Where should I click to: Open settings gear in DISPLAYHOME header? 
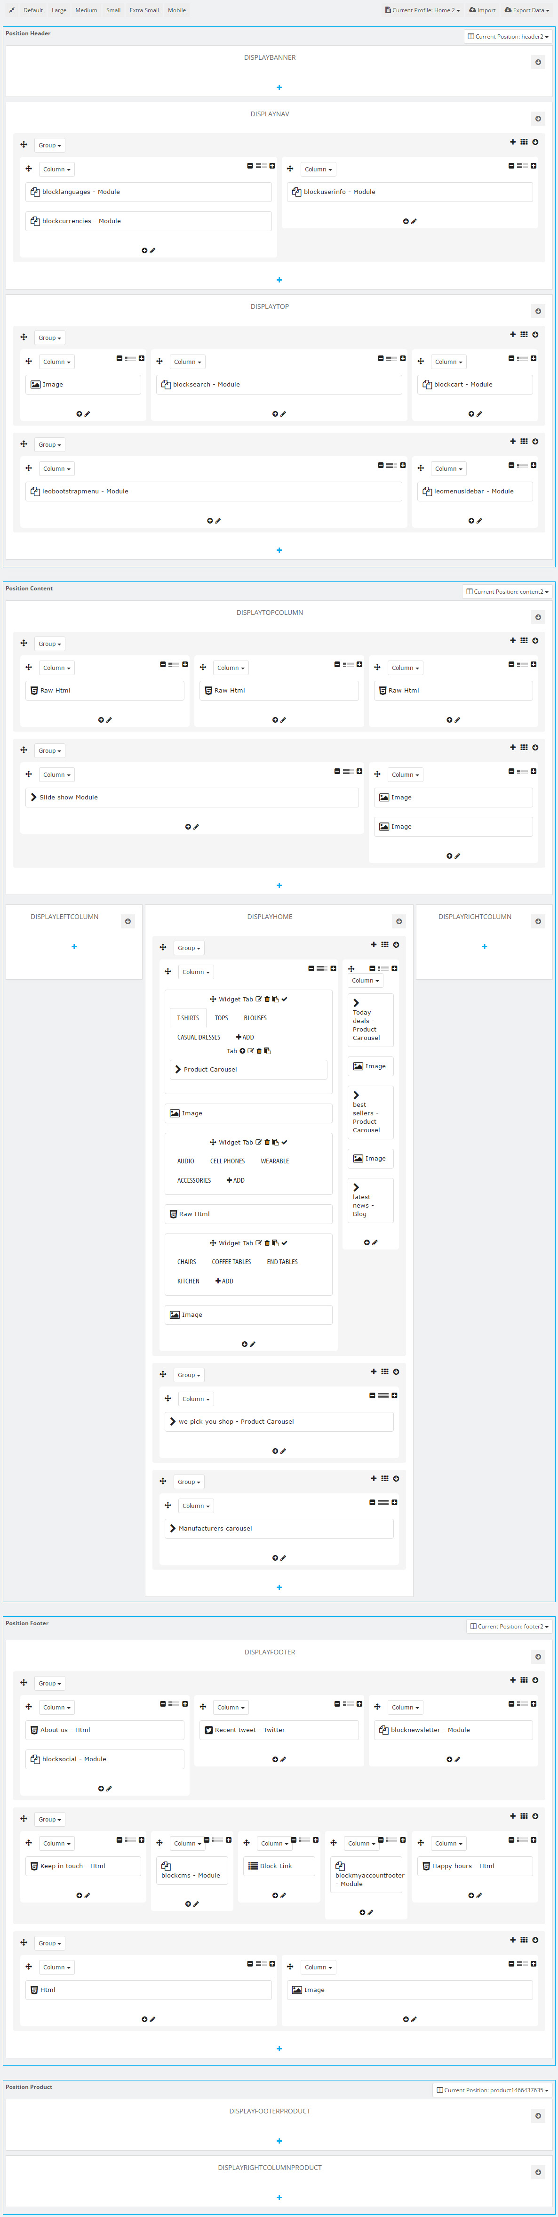[x=399, y=921]
